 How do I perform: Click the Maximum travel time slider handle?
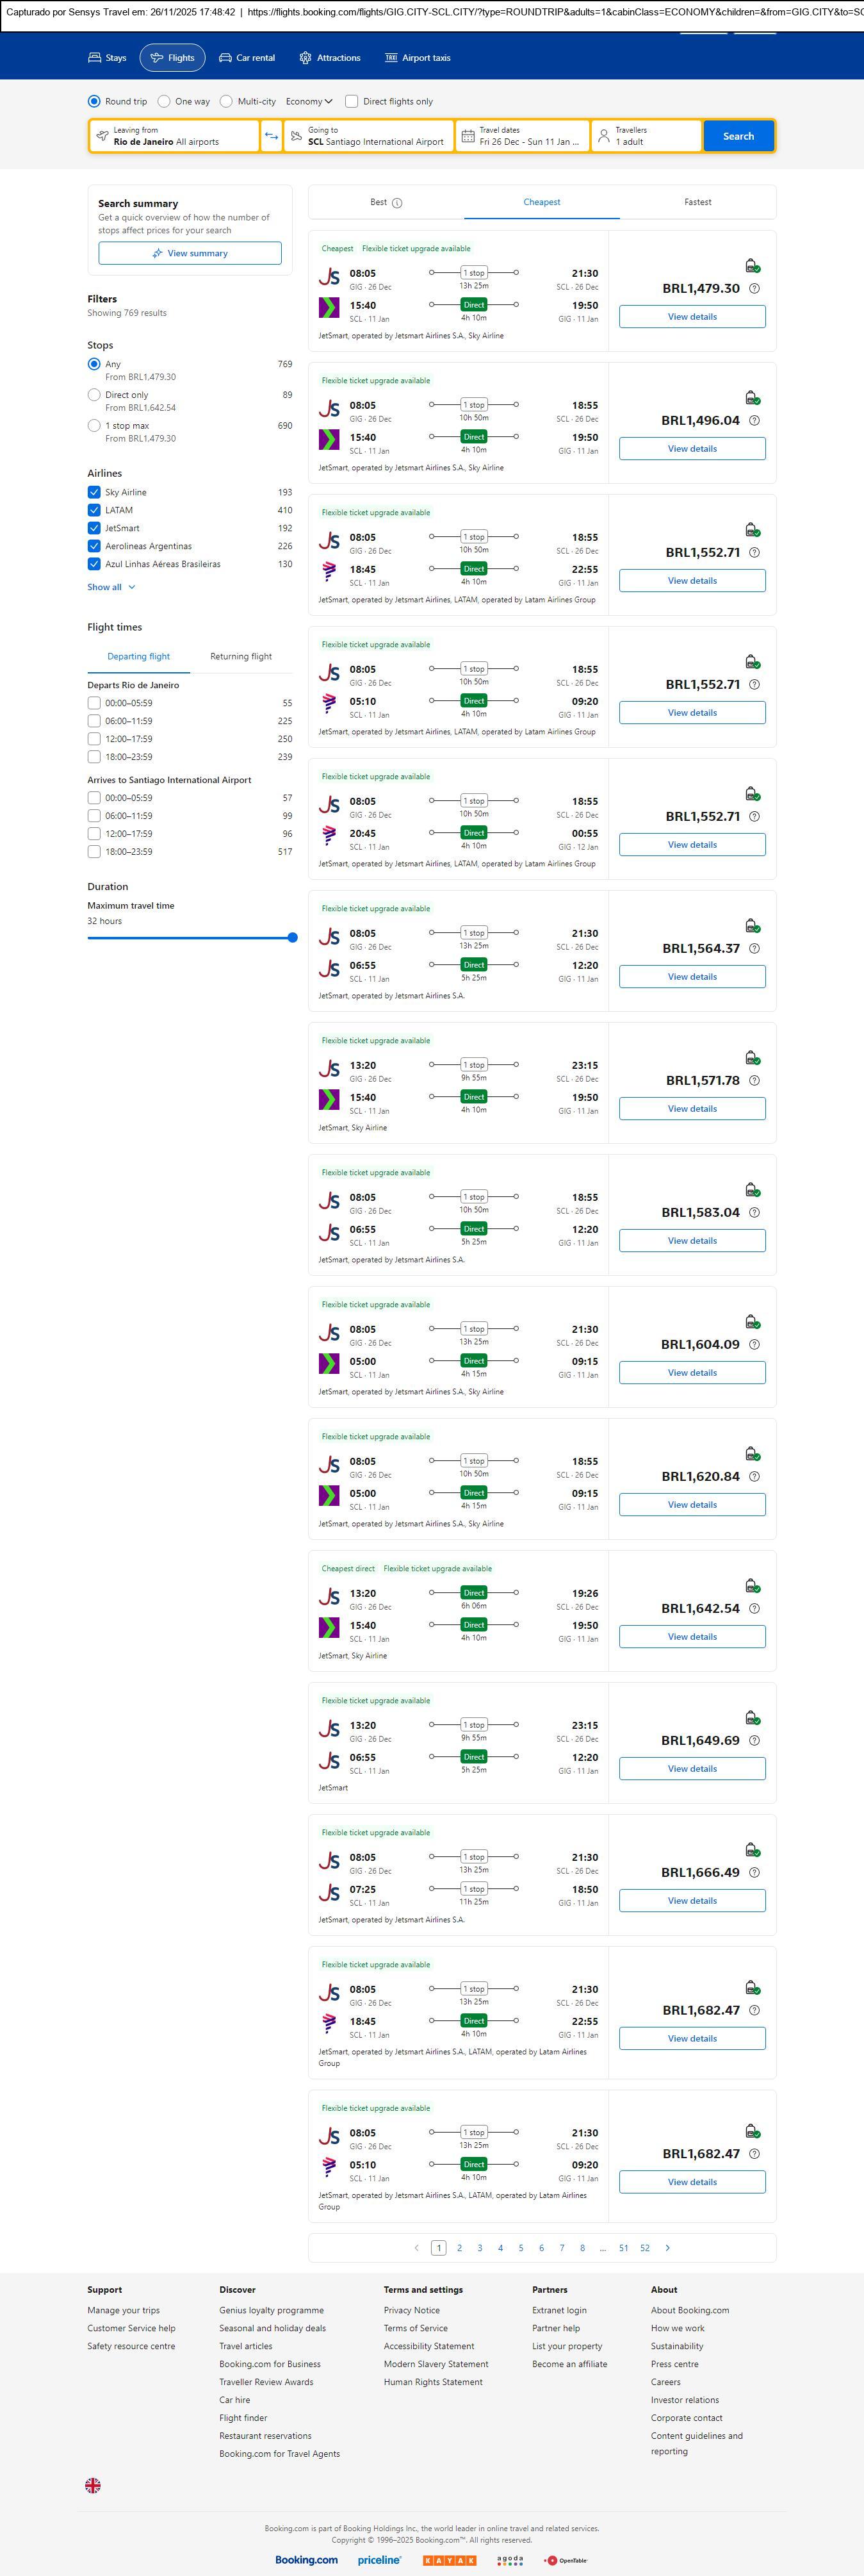click(x=292, y=938)
